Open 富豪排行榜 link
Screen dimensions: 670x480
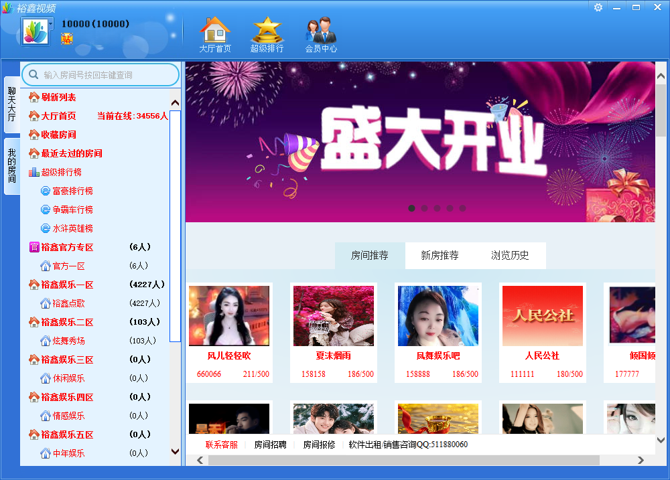(72, 191)
